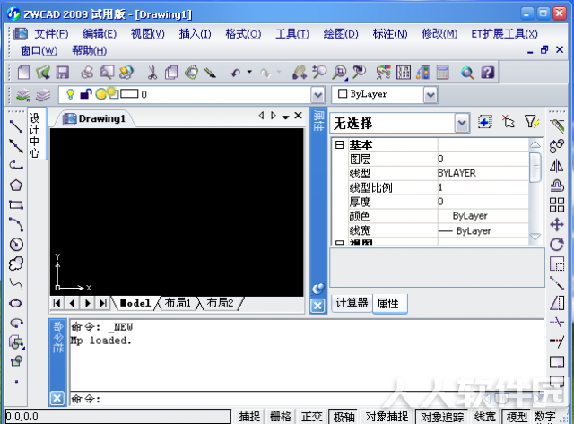
Task: Toggle 极轴 polar tracking
Action: click(x=344, y=416)
